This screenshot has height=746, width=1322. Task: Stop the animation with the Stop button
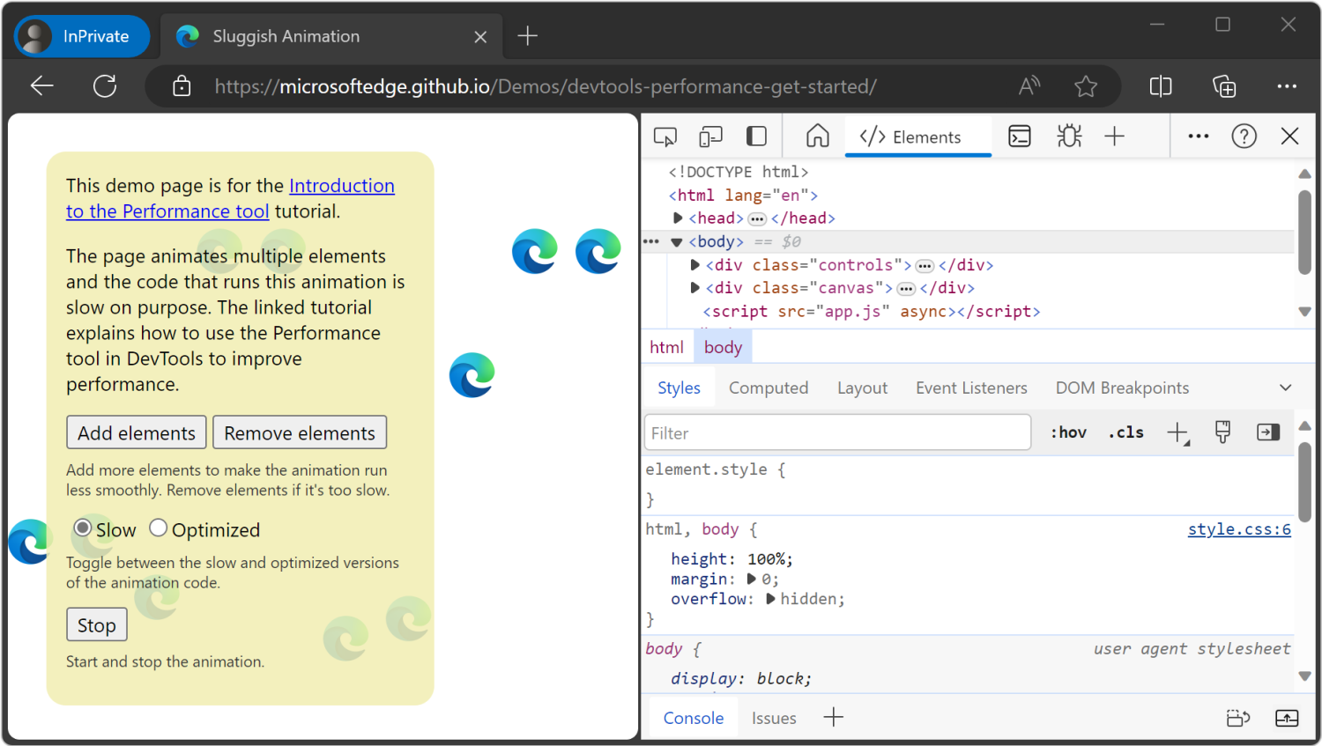coord(97,624)
